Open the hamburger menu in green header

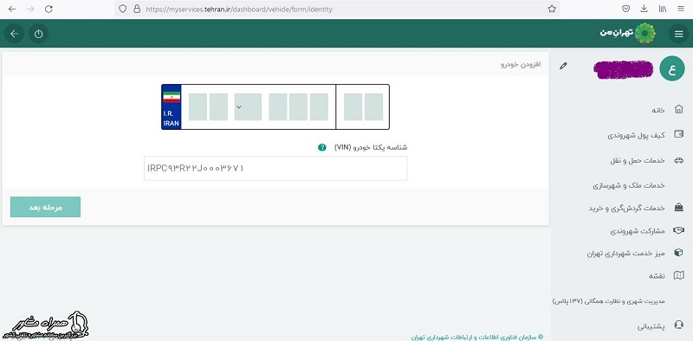[x=678, y=34]
